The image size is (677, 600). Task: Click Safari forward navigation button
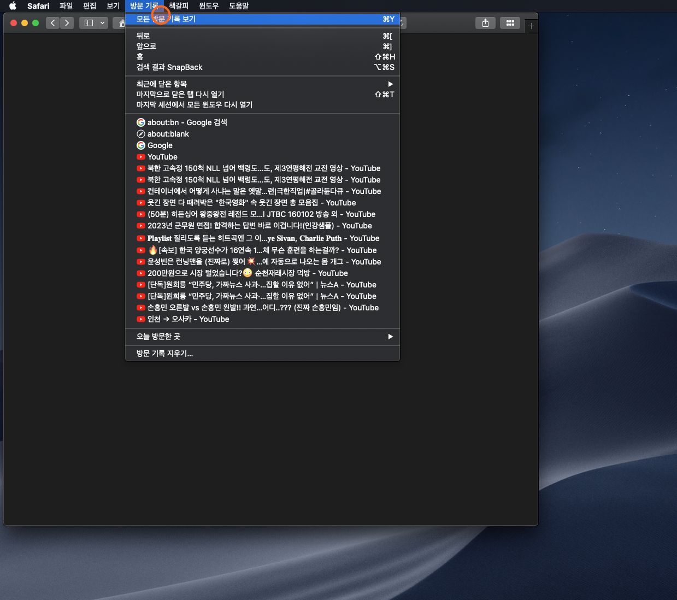(x=67, y=23)
